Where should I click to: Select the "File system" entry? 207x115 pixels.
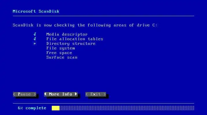pyautogui.click(x=61, y=48)
